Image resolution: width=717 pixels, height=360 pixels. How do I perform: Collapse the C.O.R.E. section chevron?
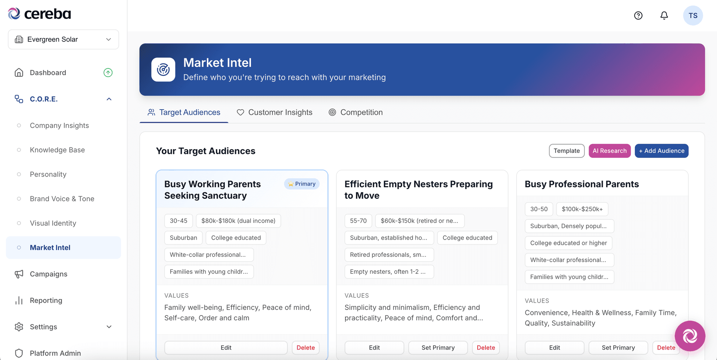tap(109, 99)
